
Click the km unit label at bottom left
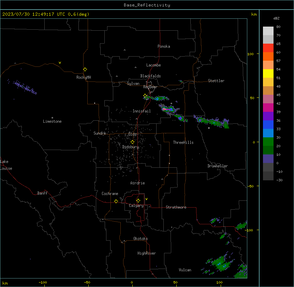(x=5, y=283)
